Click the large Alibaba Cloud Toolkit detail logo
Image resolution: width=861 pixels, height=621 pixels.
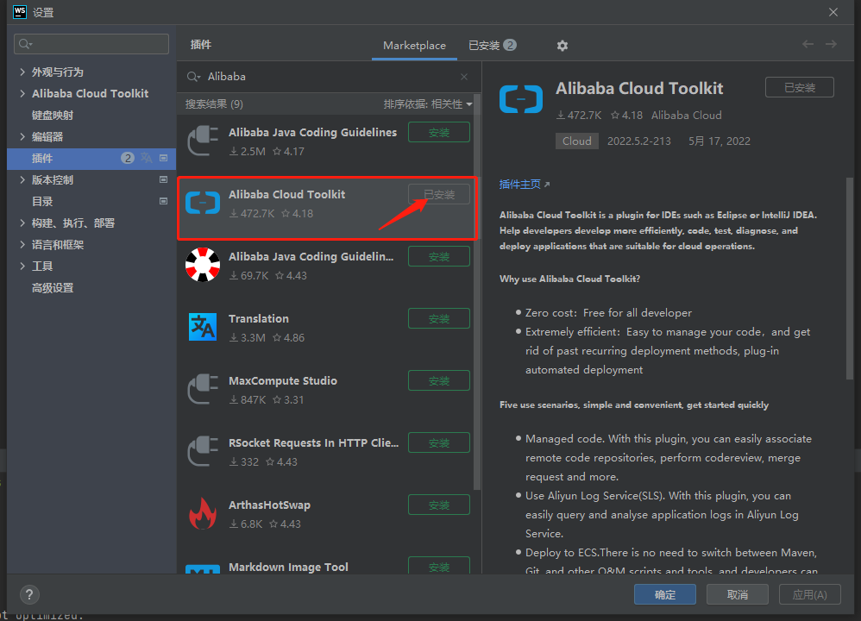tap(521, 99)
